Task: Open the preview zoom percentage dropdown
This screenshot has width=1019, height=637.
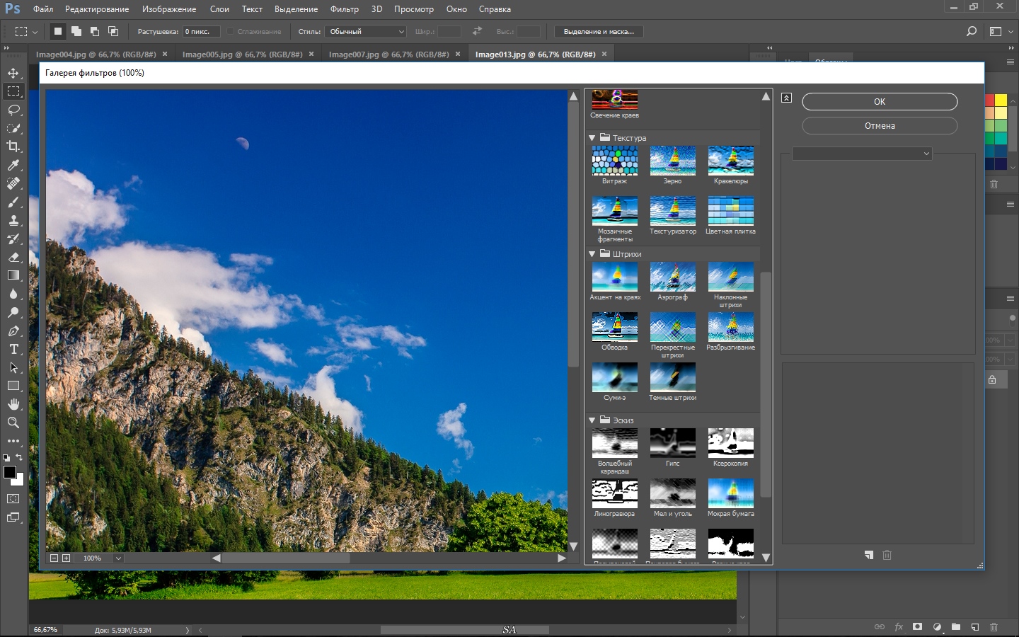Action: (x=118, y=558)
